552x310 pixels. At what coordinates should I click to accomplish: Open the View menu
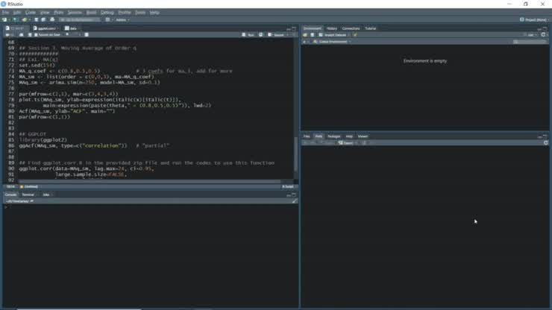click(45, 13)
